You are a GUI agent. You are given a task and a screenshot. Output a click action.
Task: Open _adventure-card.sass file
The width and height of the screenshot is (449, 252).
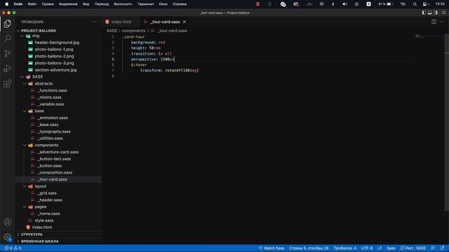click(x=58, y=152)
